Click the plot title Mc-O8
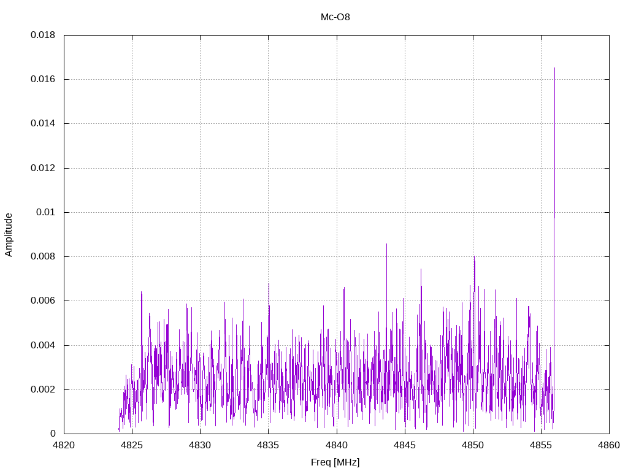This screenshot has height=471, width=628. [335, 17]
